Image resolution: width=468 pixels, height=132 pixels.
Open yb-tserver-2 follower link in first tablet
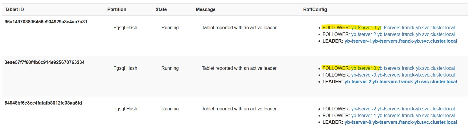click(403, 34)
